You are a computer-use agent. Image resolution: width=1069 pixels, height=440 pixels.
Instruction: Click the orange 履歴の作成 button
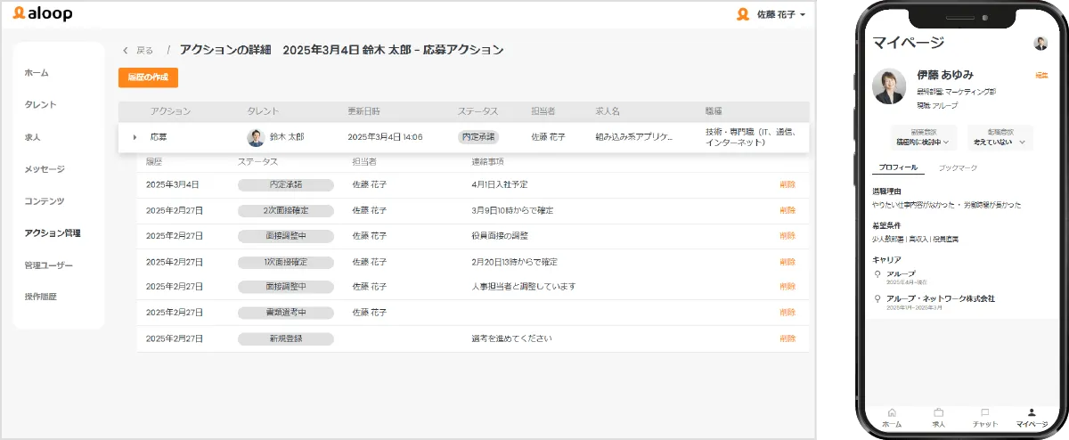click(x=148, y=77)
